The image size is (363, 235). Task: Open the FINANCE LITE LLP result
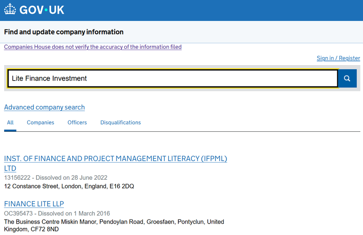pos(34,204)
